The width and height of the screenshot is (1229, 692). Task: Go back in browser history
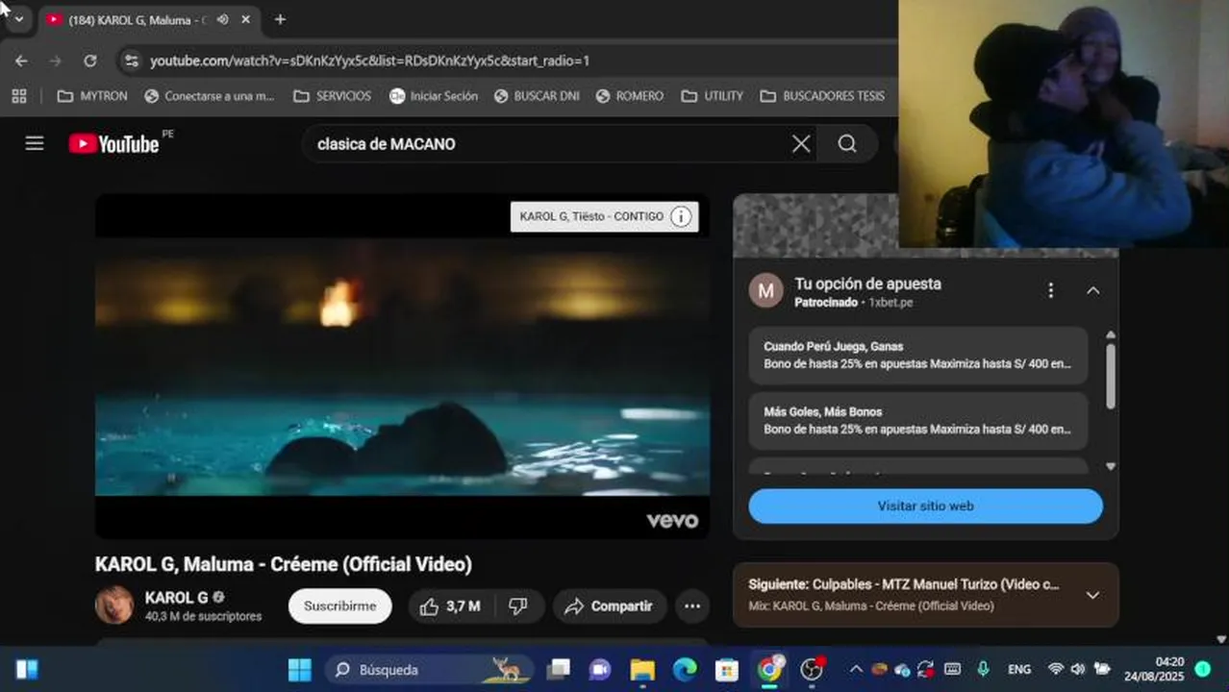coord(21,61)
